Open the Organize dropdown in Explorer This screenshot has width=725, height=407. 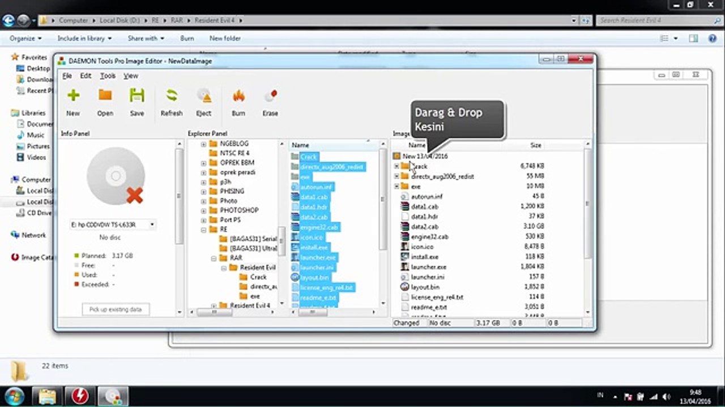(25, 38)
